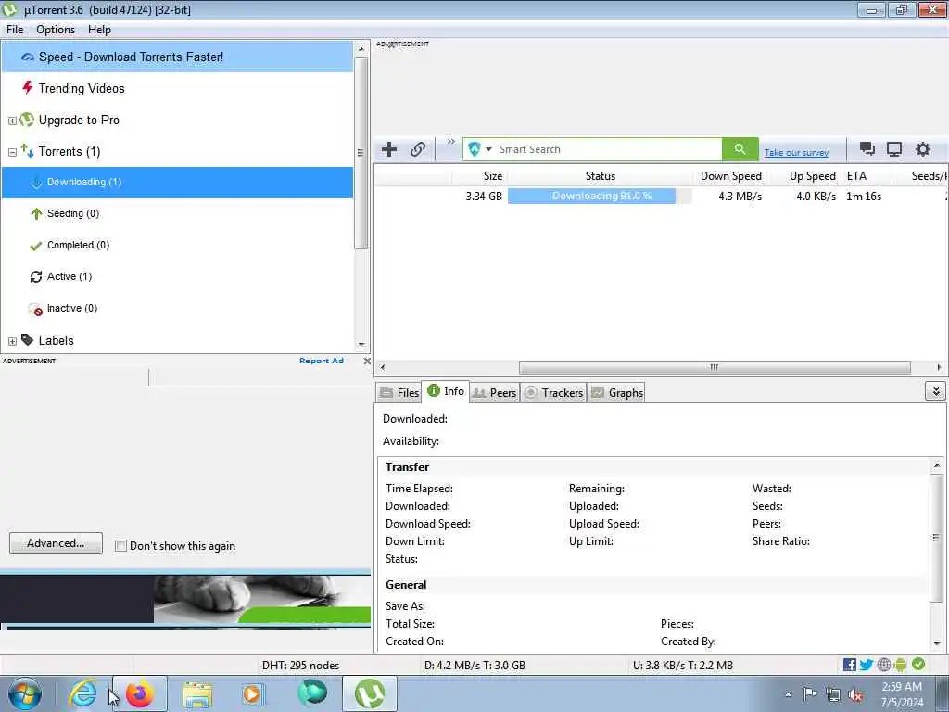Viewport: 949px width, 712px height.
Task: Switch to the Files tab
Action: 399,393
